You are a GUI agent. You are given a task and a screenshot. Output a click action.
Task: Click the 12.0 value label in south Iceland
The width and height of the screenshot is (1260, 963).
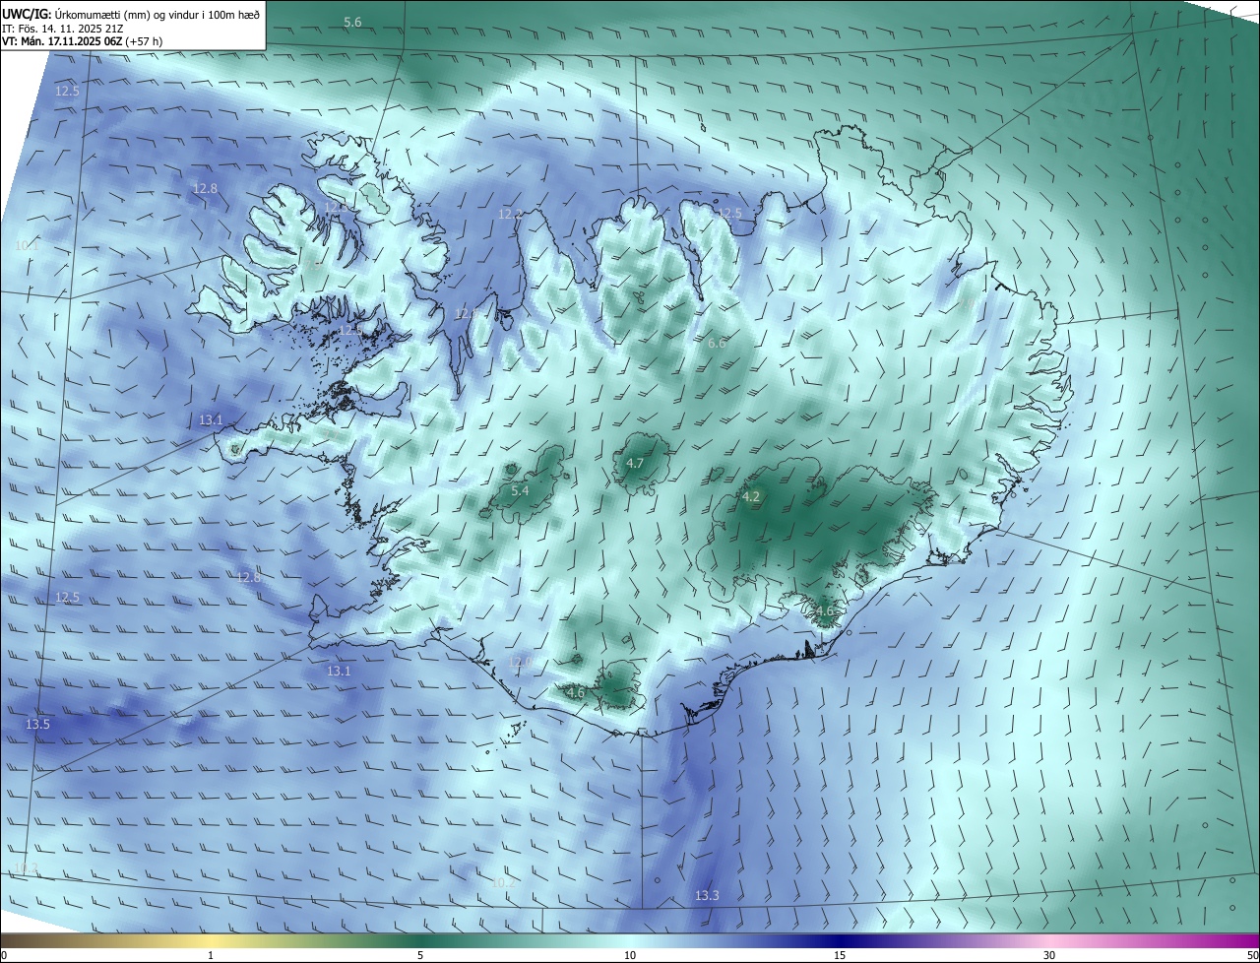click(x=520, y=663)
